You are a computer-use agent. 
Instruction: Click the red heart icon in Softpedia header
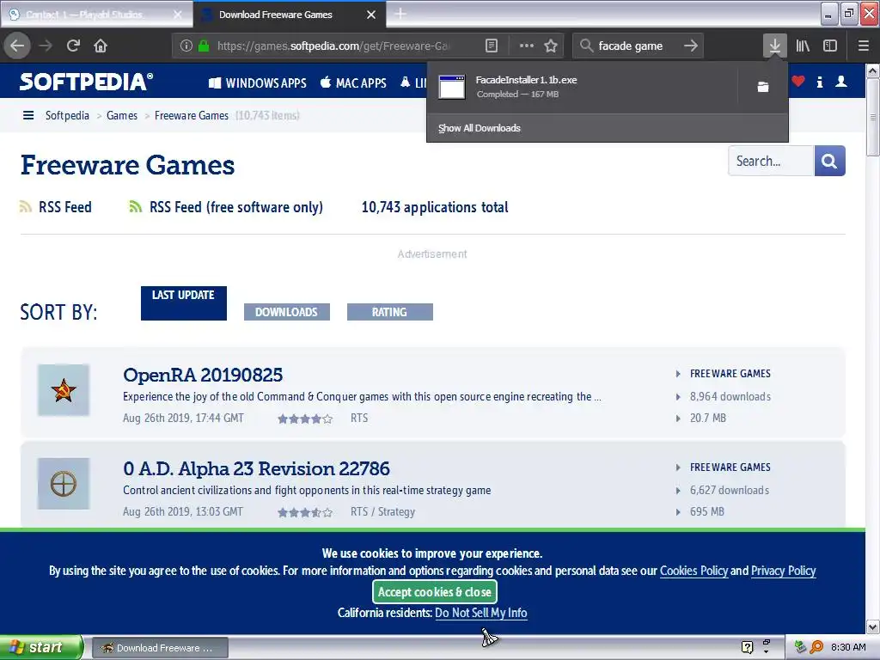798,82
